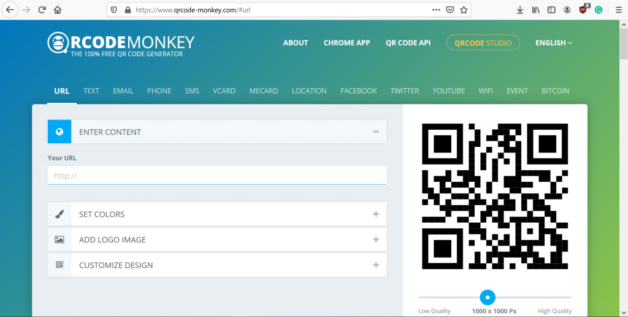Open the Library bookshelf icon
Viewport: 628px width, 317px height.
click(x=536, y=10)
